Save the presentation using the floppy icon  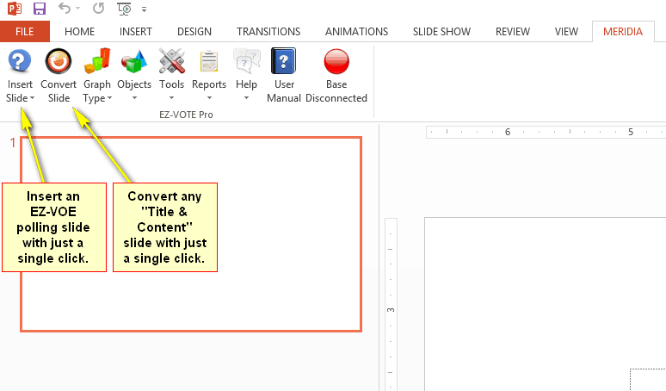pos(40,9)
